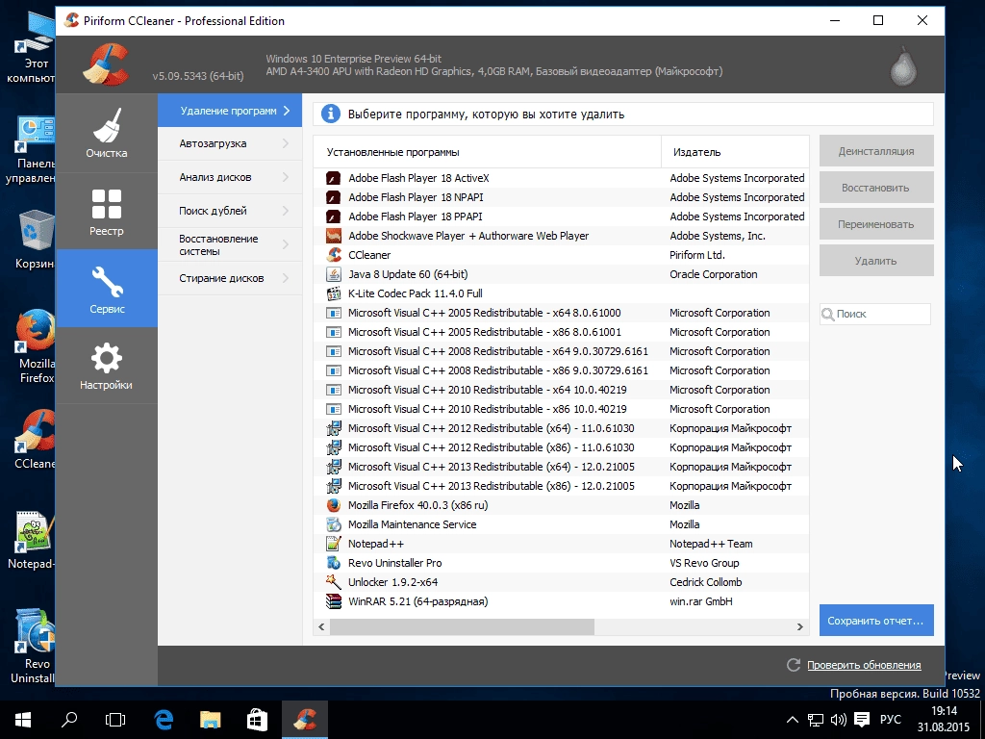Click the info icon in the hint bar
This screenshot has height=739, width=985.
click(x=331, y=115)
